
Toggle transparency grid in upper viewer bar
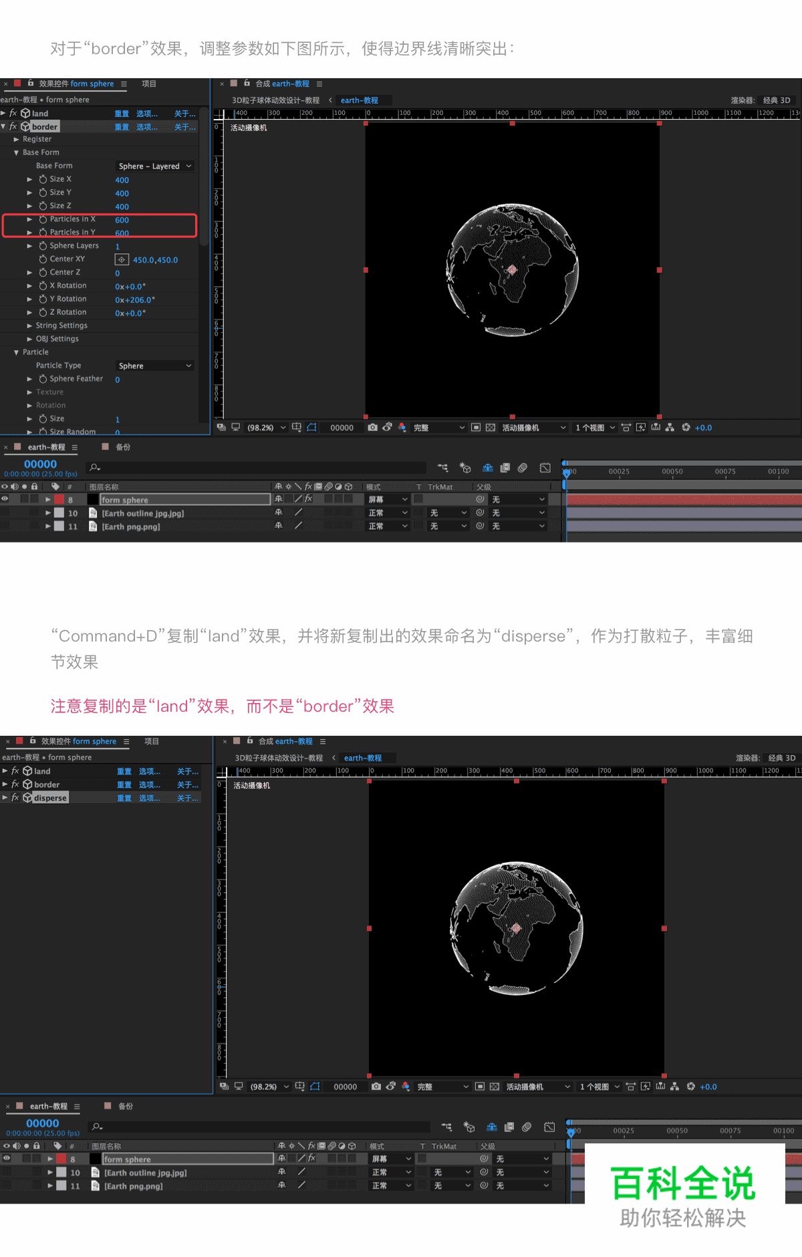[491, 428]
